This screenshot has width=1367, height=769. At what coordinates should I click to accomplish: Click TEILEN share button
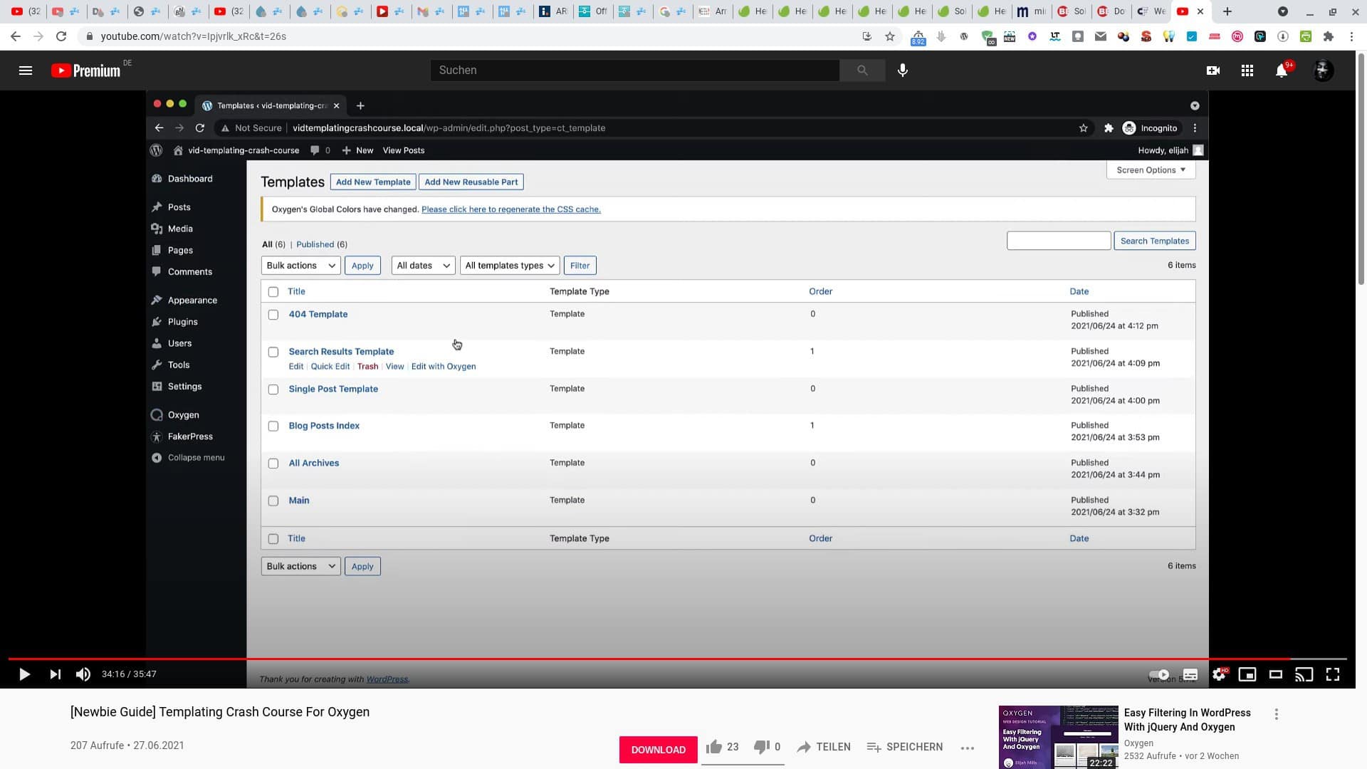tap(824, 747)
